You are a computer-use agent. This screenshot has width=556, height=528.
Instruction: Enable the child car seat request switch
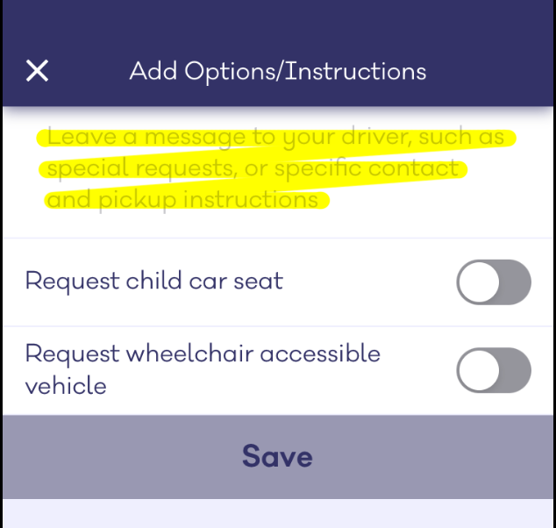point(494,282)
